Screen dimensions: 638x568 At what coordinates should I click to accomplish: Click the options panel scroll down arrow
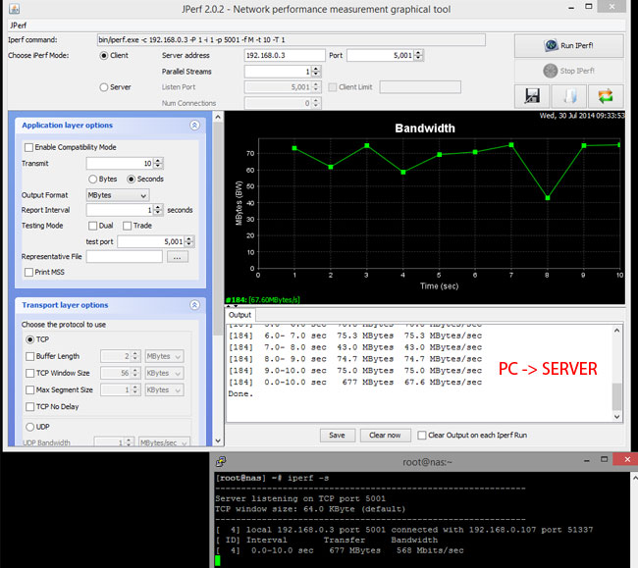(x=218, y=440)
